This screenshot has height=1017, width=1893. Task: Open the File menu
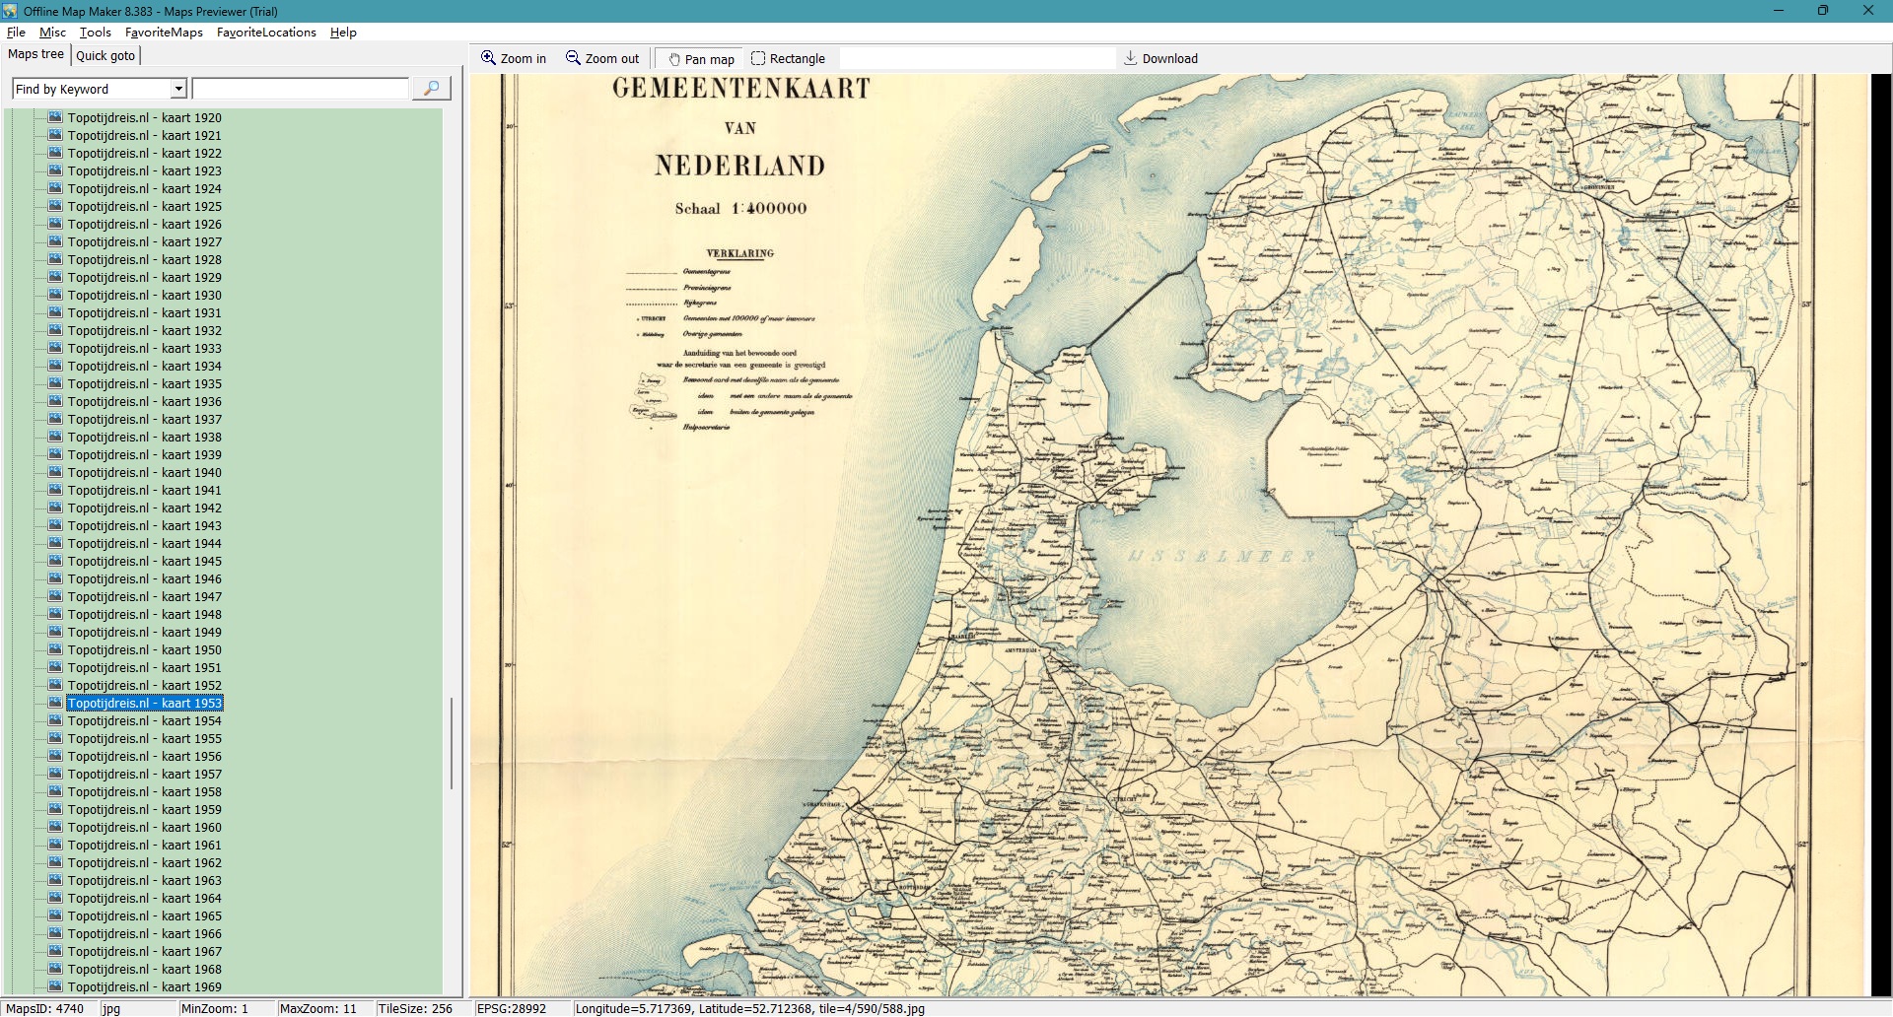click(16, 33)
